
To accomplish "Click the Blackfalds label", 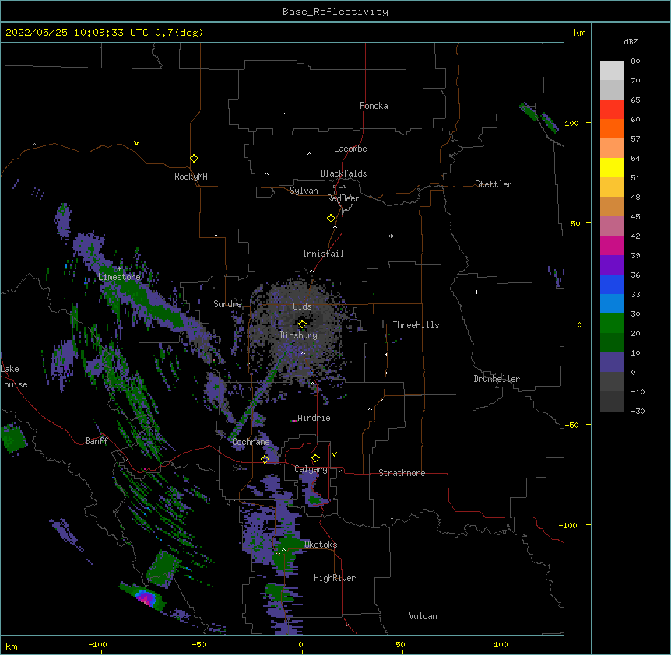I will pos(343,173).
